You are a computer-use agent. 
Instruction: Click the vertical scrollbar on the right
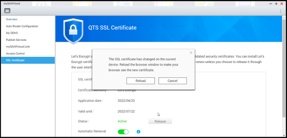[284, 68]
